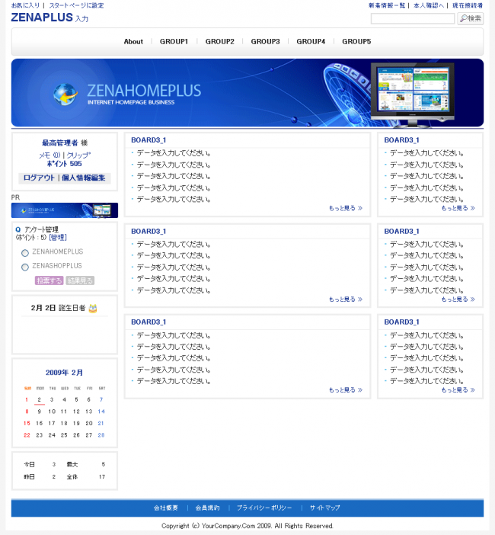Open 個人情報編集 profile edit link

click(84, 178)
